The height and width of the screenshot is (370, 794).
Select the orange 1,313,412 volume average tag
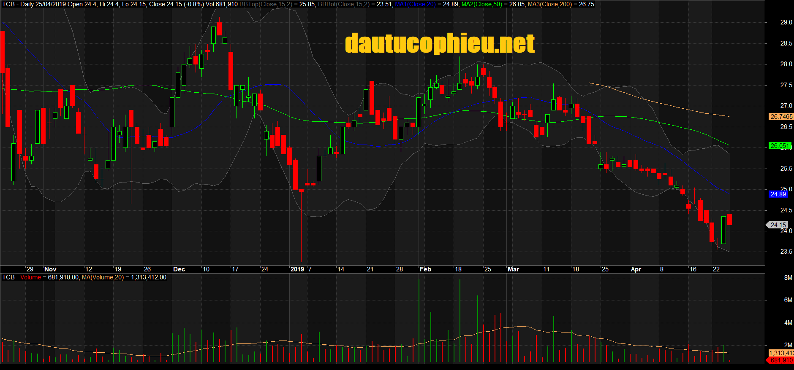[781, 353]
